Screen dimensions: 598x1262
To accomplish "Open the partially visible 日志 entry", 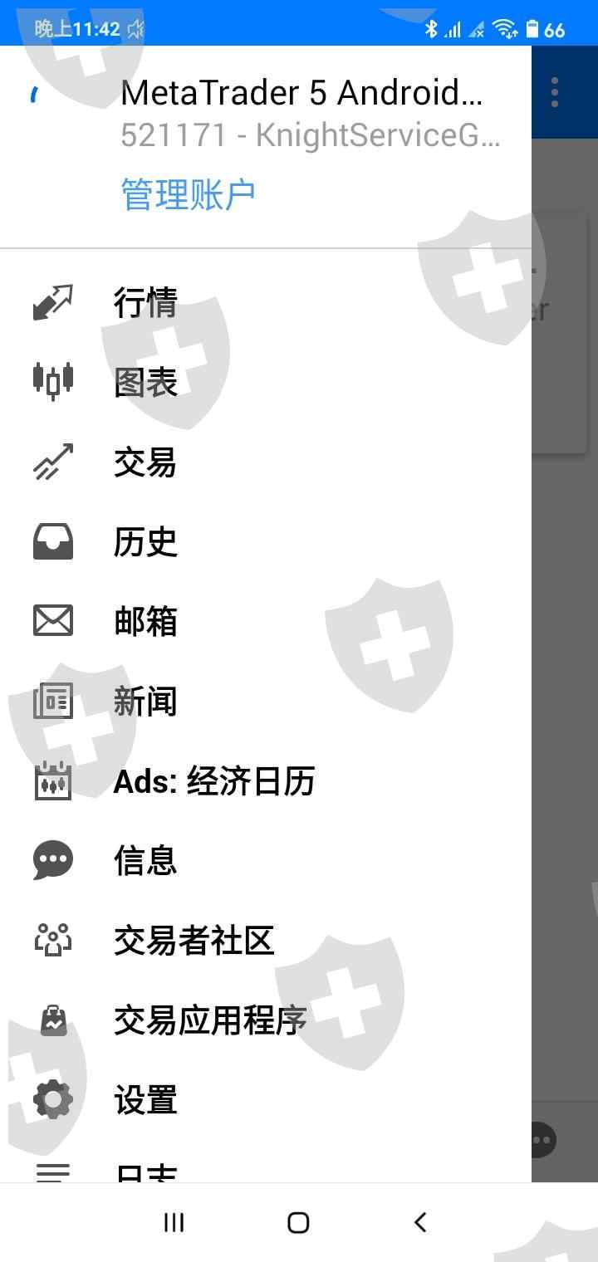I will 266,1171.
